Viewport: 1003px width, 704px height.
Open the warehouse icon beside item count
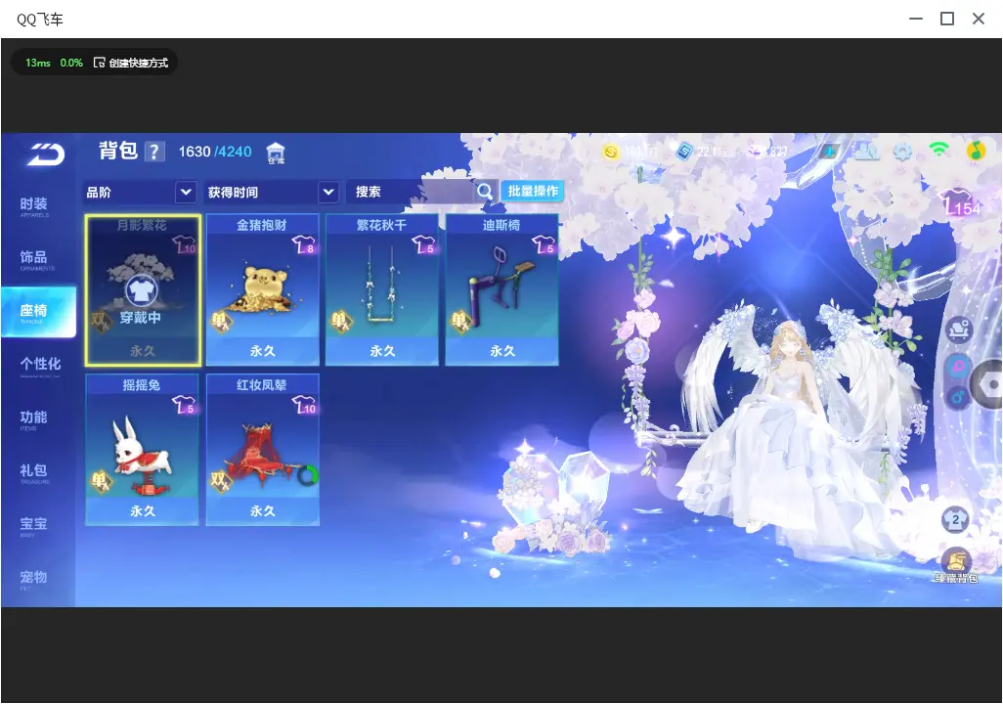[x=276, y=153]
